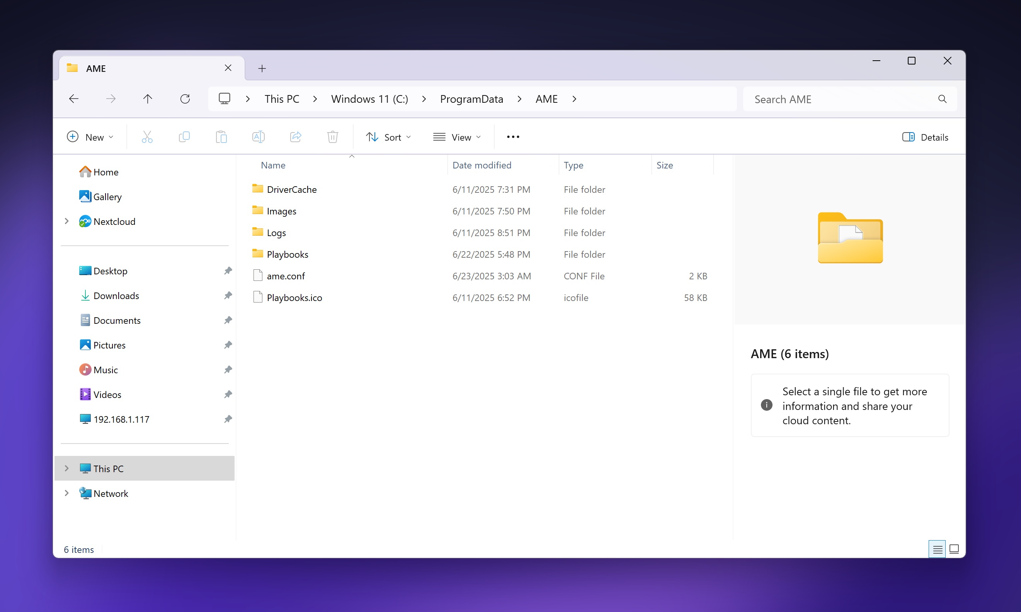Go back with the Back arrow

[74, 99]
